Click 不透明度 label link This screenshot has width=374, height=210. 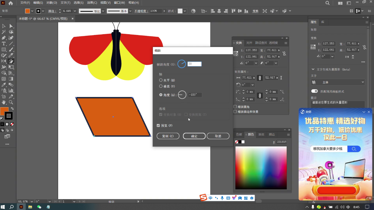tap(141, 11)
